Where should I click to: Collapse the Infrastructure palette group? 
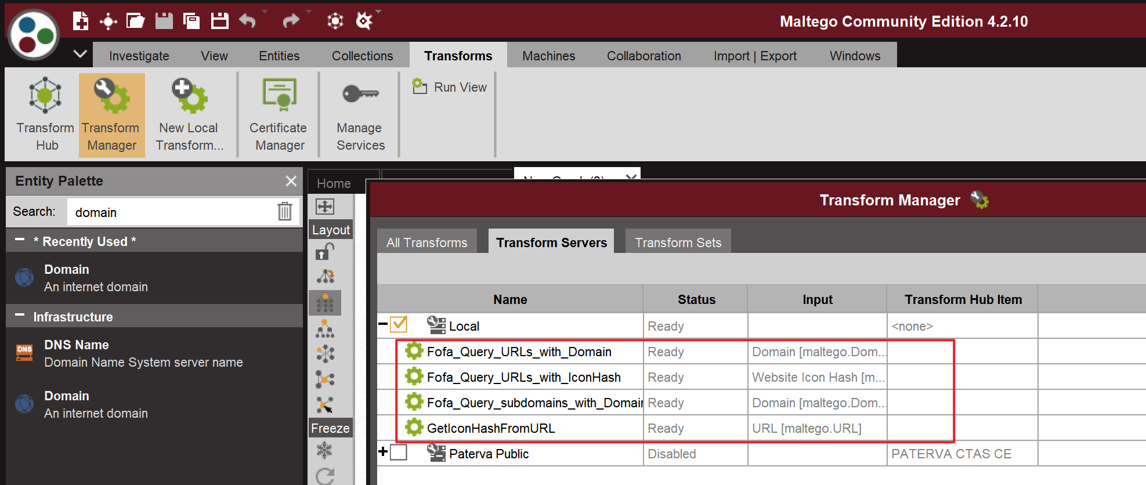point(20,316)
